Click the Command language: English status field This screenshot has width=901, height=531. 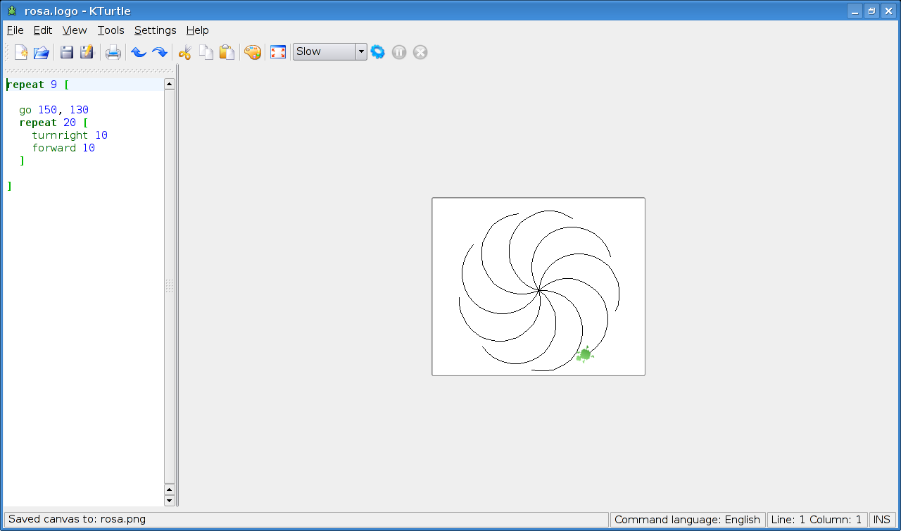[688, 519]
